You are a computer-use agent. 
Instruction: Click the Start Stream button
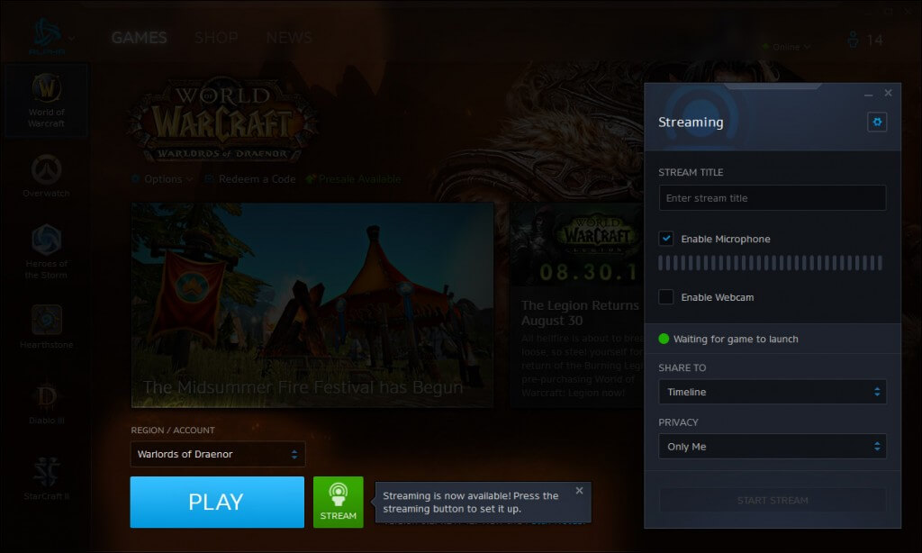tap(772, 500)
